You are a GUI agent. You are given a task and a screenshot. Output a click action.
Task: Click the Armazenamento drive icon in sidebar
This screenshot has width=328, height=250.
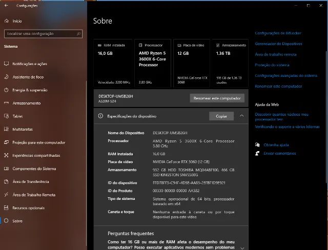click(x=7, y=103)
